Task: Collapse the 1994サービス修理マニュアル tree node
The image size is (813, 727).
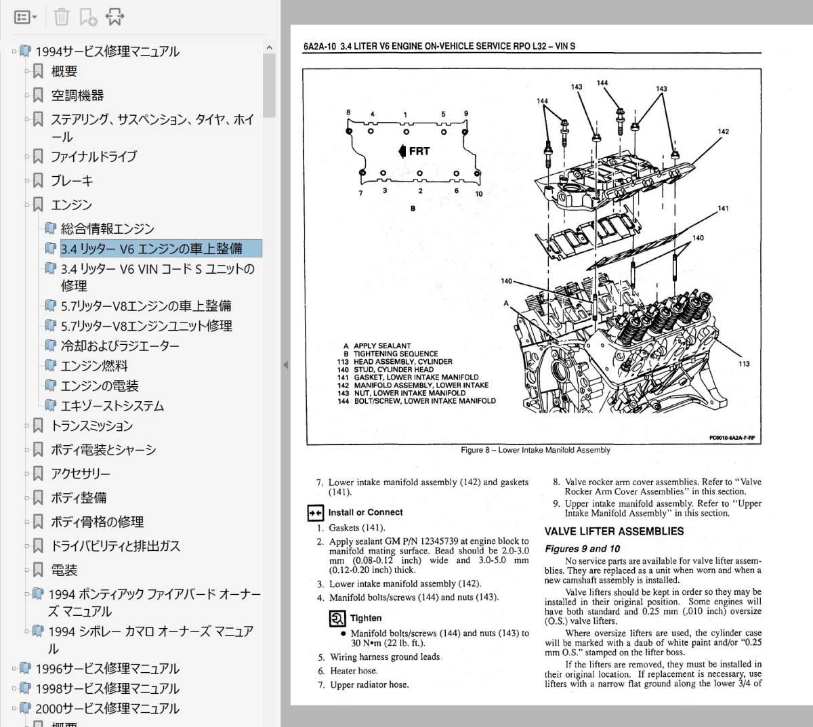Action: (x=14, y=51)
